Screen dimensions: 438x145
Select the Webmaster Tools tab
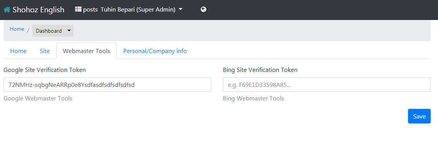click(x=86, y=51)
